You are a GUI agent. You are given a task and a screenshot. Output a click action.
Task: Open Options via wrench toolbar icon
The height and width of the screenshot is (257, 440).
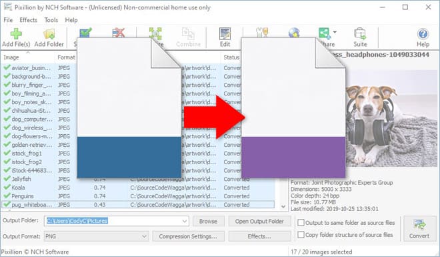263,33
